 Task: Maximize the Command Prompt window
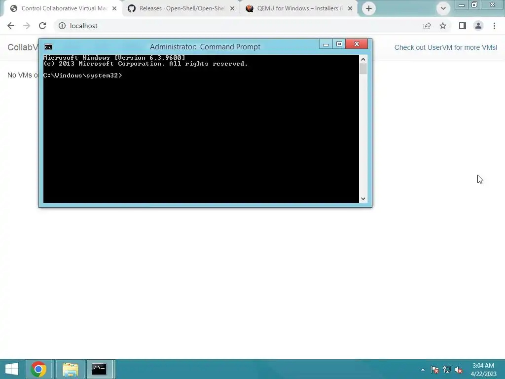pos(339,44)
